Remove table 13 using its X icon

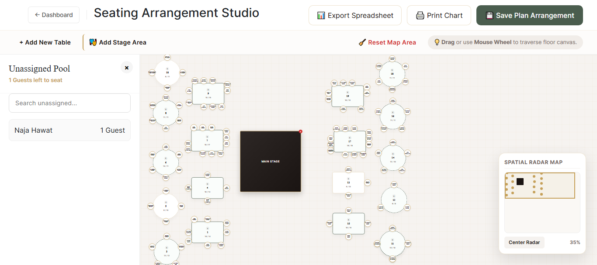point(348,179)
